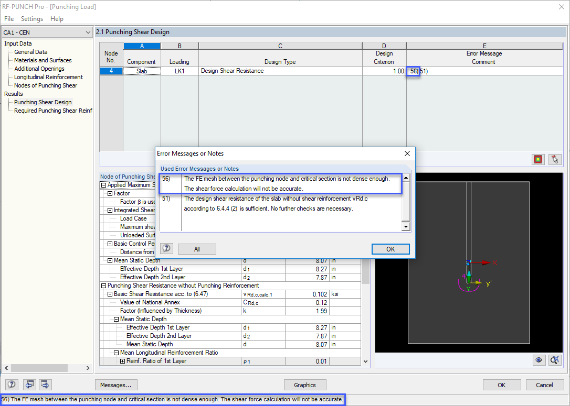Screen dimensions: 570x406
Task: Confirm the Error Messages dialog with OK
Action: click(x=390, y=249)
